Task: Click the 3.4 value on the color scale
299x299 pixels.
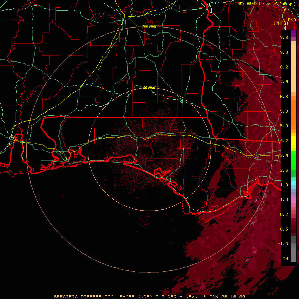Action: click(284, 155)
